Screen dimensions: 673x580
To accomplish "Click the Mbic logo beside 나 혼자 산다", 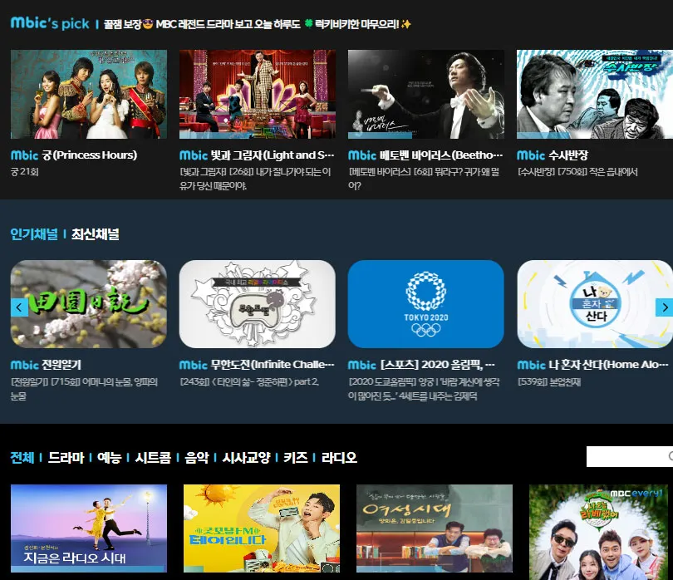I will (x=530, y=366).
